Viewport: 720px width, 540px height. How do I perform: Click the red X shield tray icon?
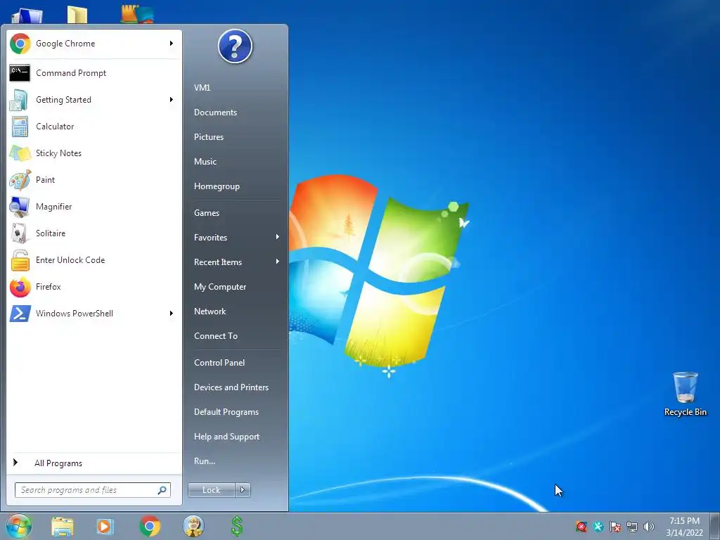(581, 527)
